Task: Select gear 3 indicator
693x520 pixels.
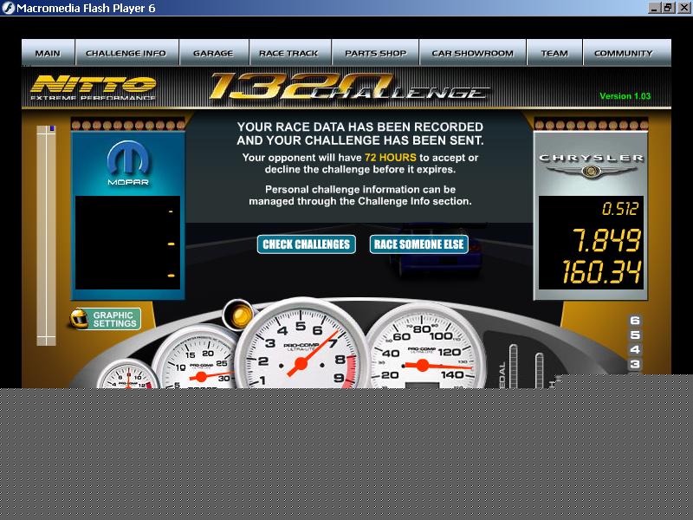Action: coord(635,364)
